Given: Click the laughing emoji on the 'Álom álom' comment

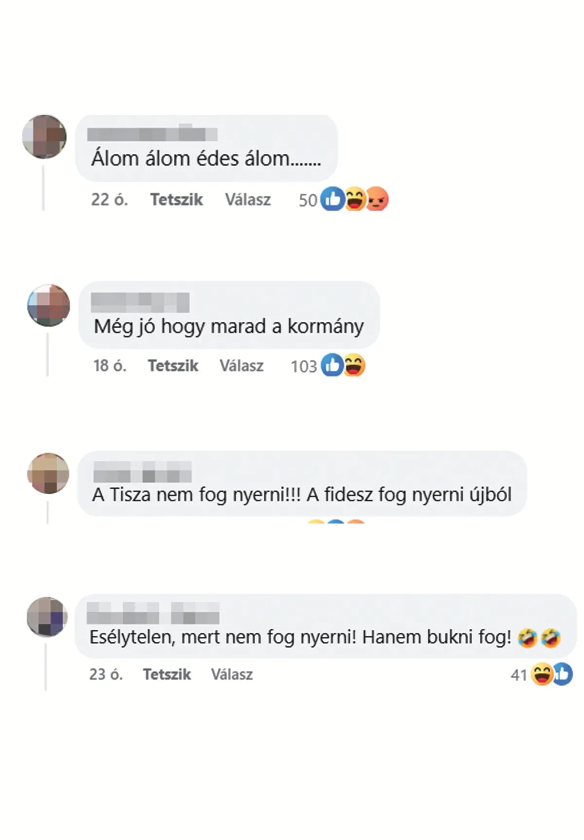Looking at the screenshot, I should click(x=355, y=199).
